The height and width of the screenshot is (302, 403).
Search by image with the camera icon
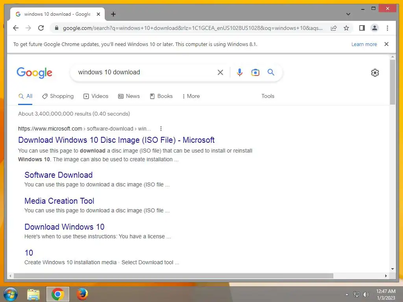255,72
